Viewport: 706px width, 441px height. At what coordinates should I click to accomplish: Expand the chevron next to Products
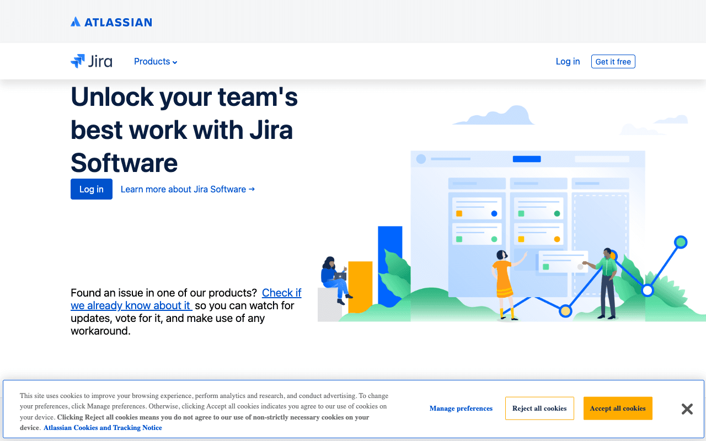(175, 62)
